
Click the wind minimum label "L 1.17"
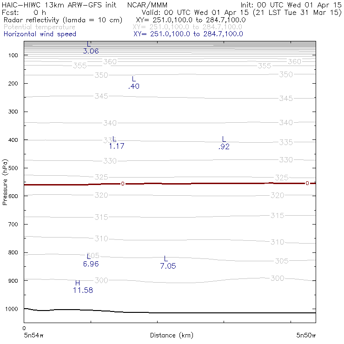117,143
